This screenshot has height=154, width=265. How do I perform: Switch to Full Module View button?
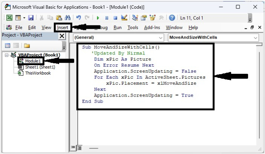tap(79, 148)
